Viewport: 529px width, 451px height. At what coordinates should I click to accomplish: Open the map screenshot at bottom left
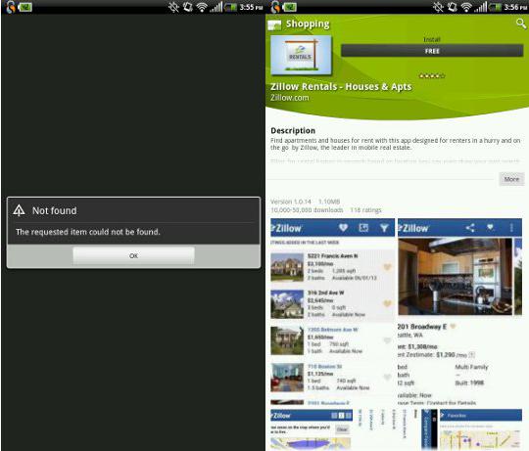pos(312,429)
